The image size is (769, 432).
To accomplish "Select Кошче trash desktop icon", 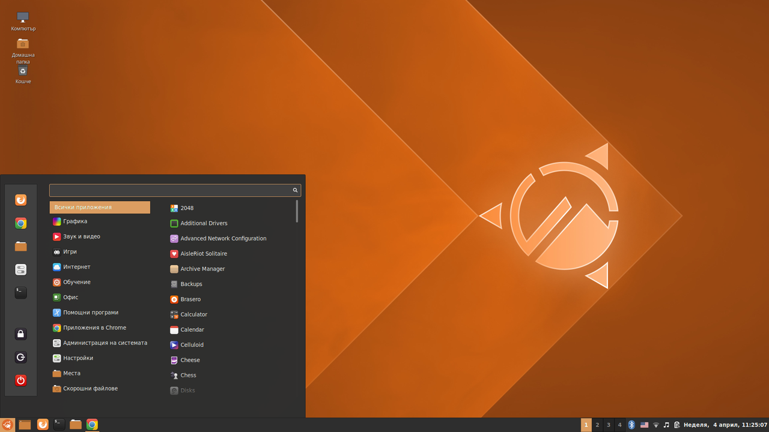I will click(23, 75).
